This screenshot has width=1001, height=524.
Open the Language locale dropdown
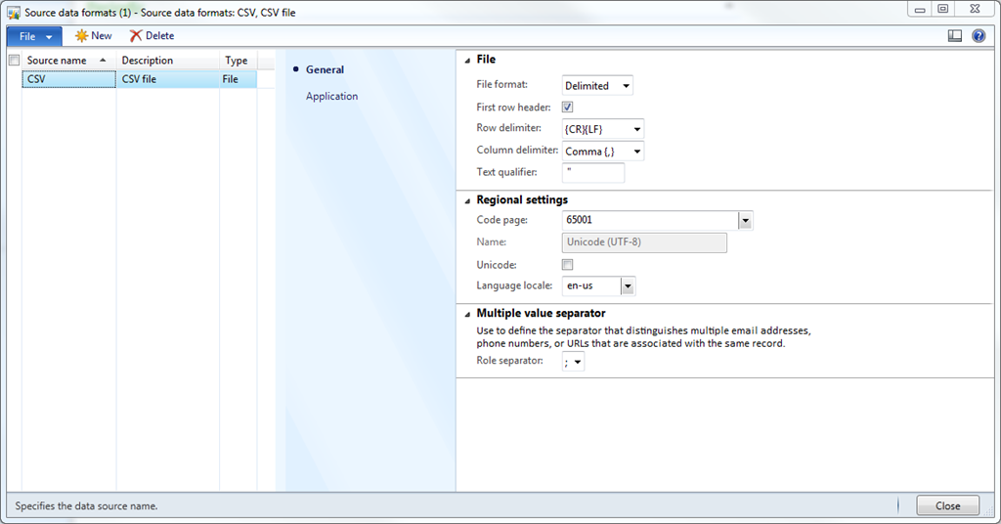pos(628,285)
